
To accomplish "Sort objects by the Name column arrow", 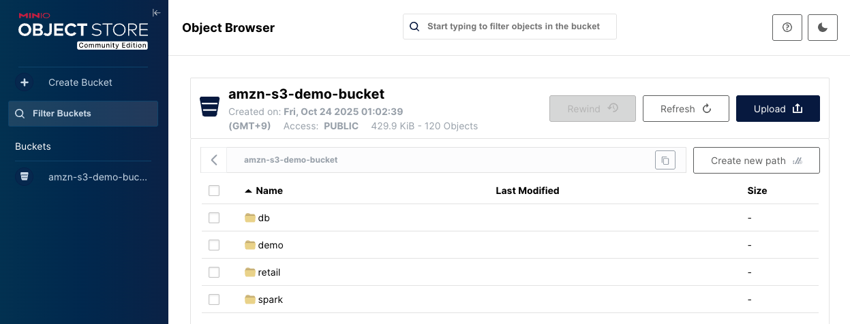I will (248, 191).
